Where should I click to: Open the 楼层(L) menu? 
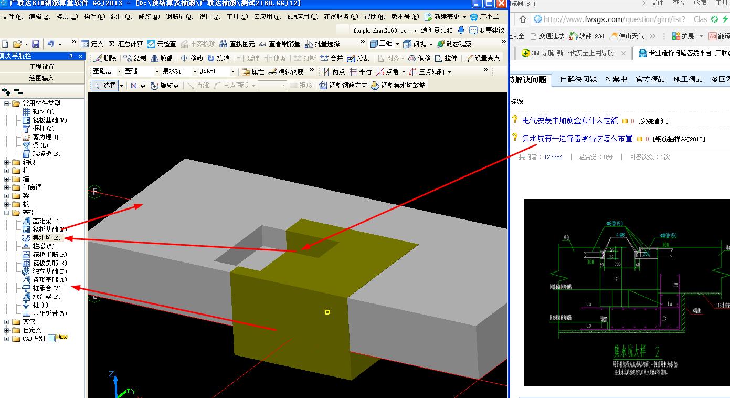(67, 17)
